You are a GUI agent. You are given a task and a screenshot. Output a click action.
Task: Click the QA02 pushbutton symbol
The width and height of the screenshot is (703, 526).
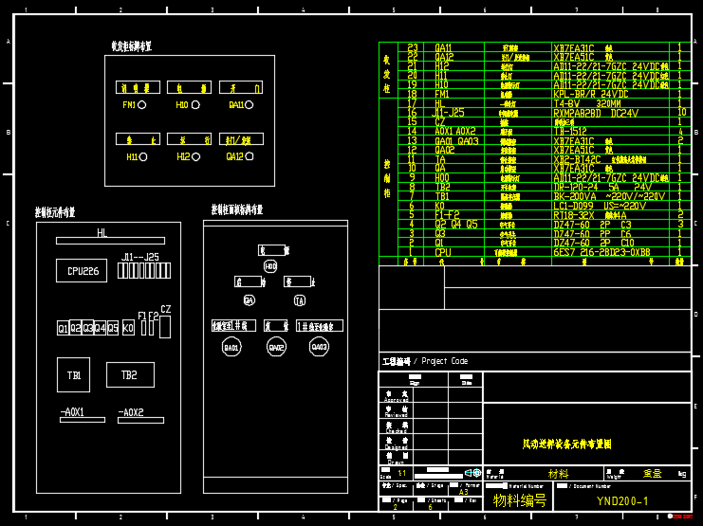click(x=276, y=347)
